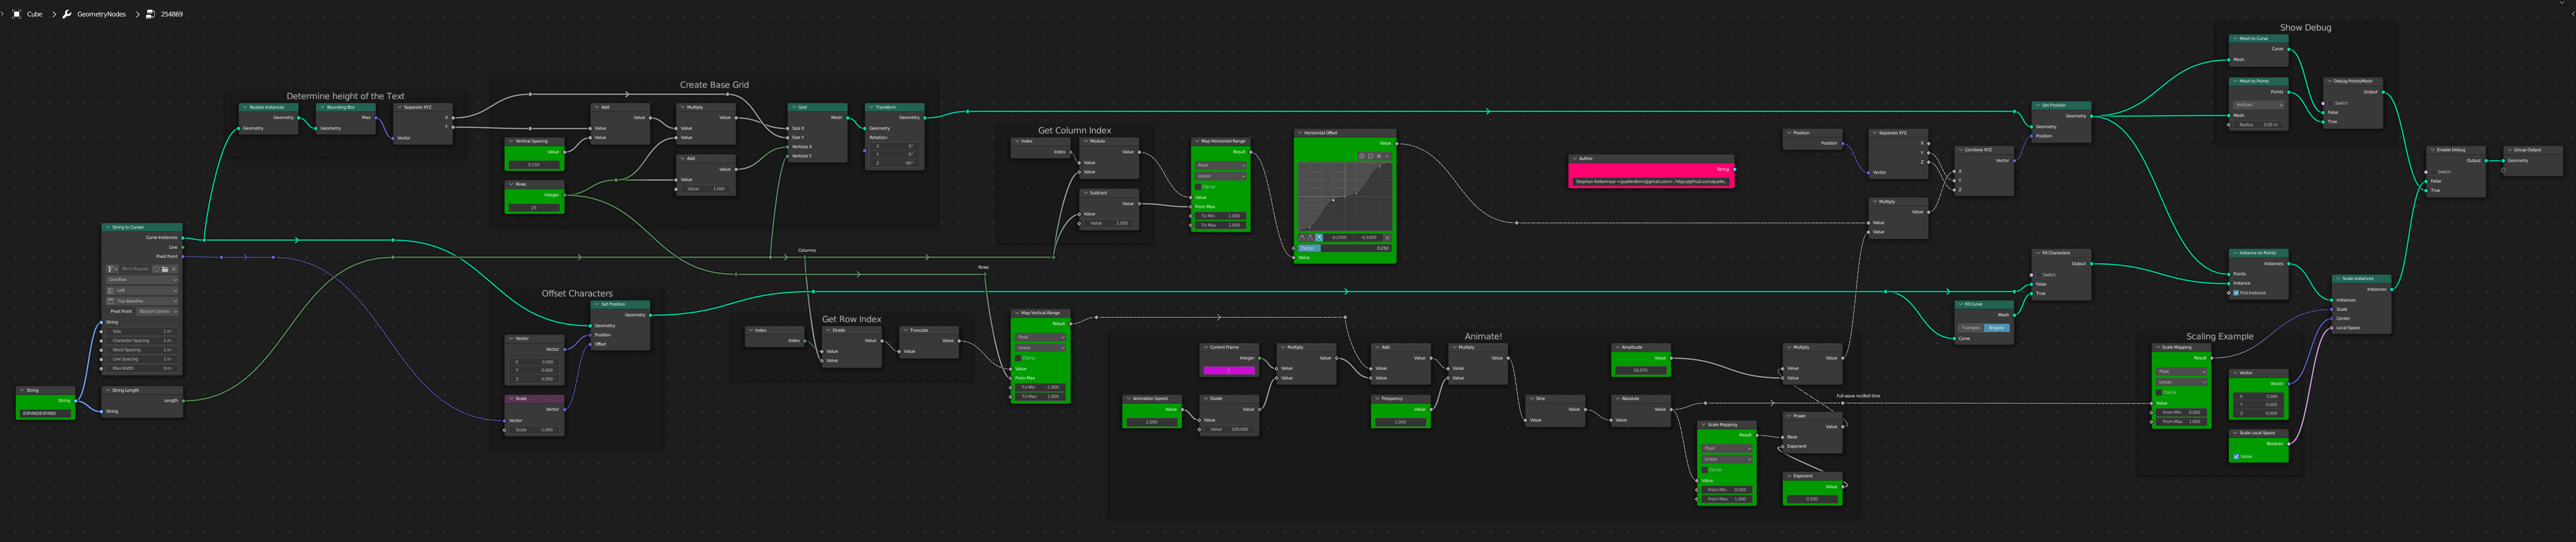Viewport: 2576px width, 542px height.
Task: Click the Cube object icon in breadcrumb
Action: 17,14
